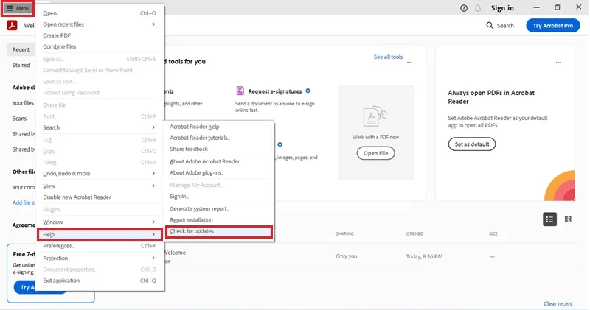
Task: Click the Try Acrobat Pro button
Action: (552, 26)
